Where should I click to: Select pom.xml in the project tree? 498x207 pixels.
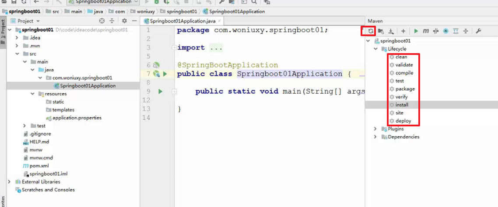pos(39,166)
